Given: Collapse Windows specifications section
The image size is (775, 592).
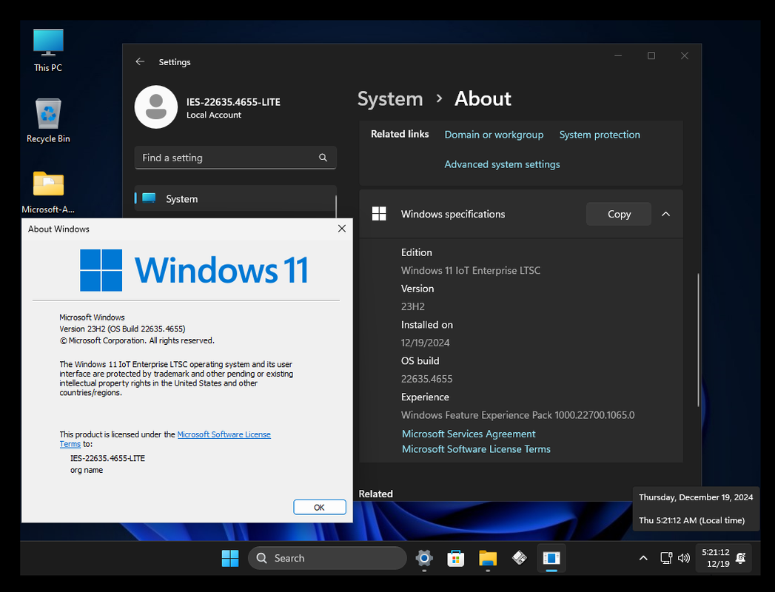Looking at the screenshot, I should point(665,214).
